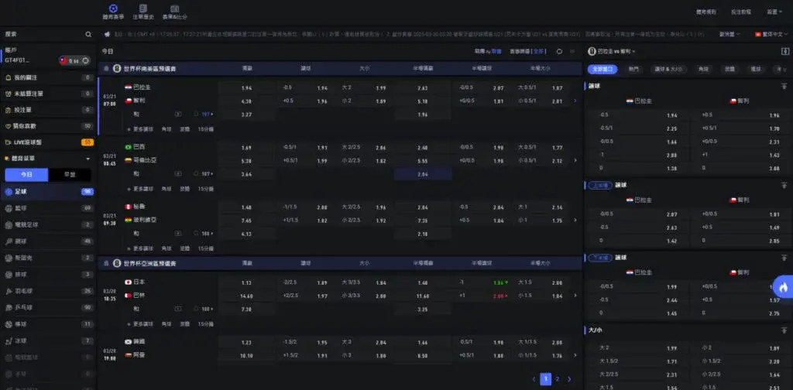Go to next page using pagination arrow
Image resolution: width=793 pixels, height=390 pixels.
(569, 378)
